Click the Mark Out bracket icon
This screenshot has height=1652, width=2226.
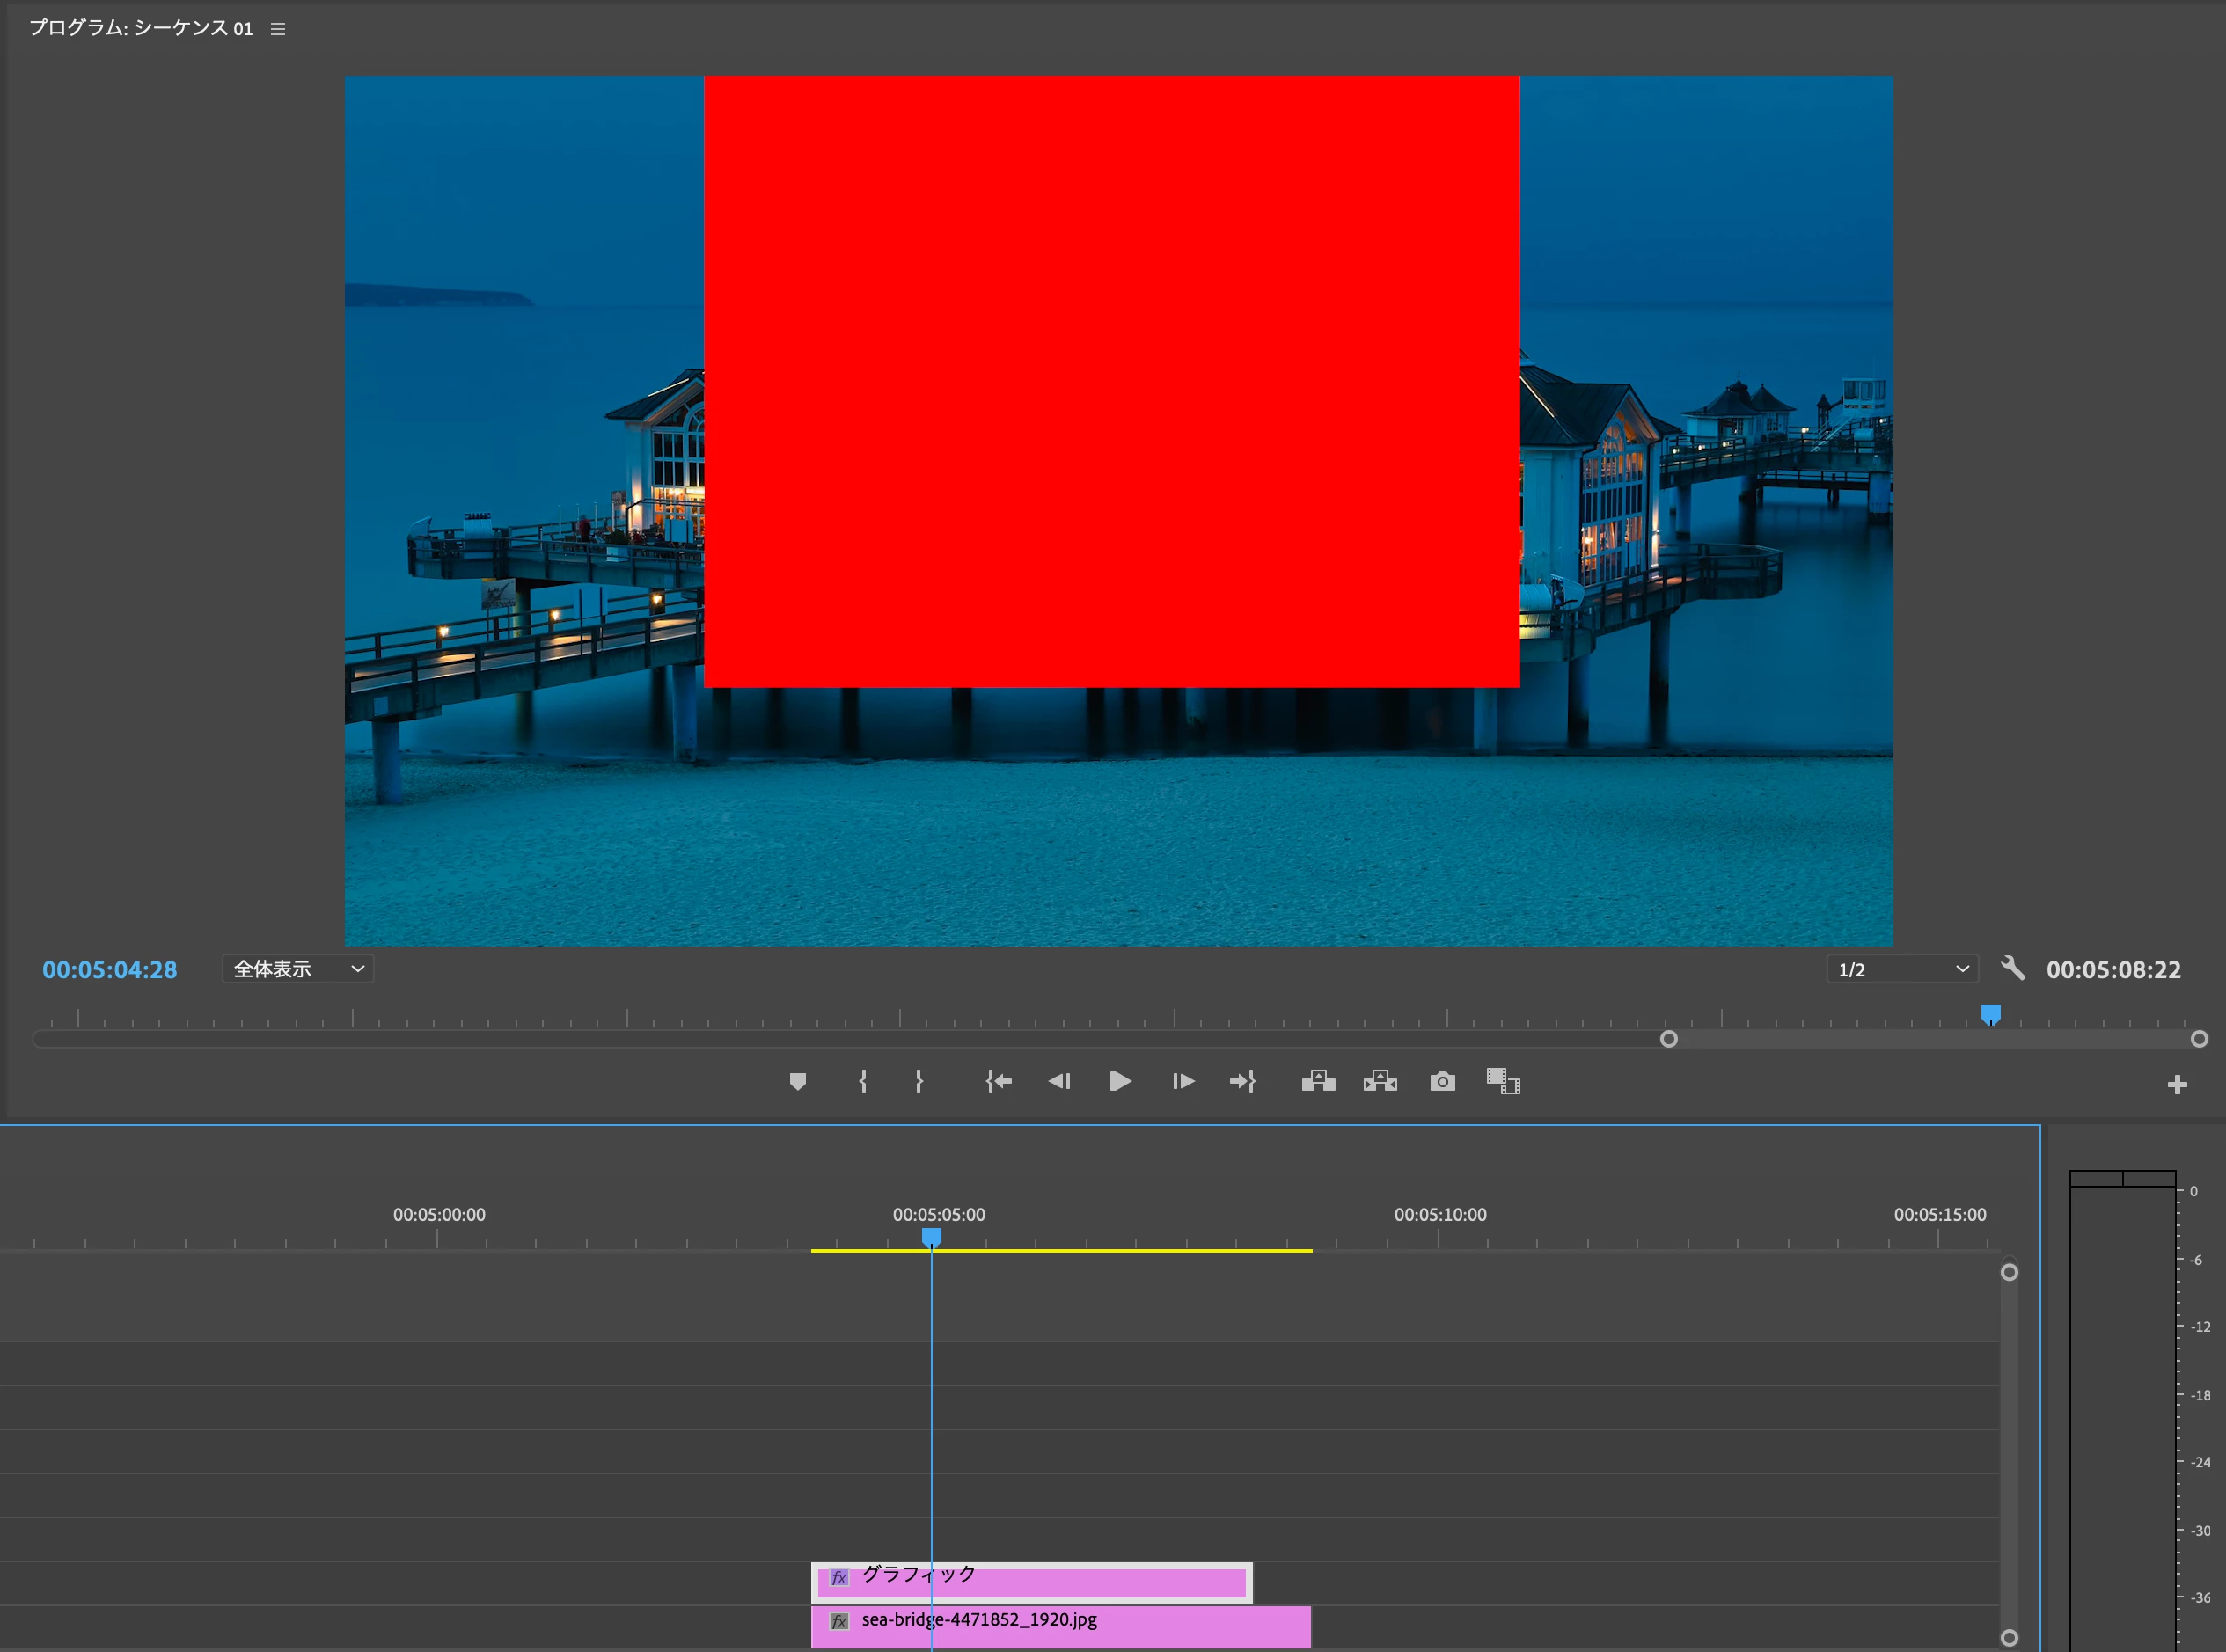(x=918, y=1081)
